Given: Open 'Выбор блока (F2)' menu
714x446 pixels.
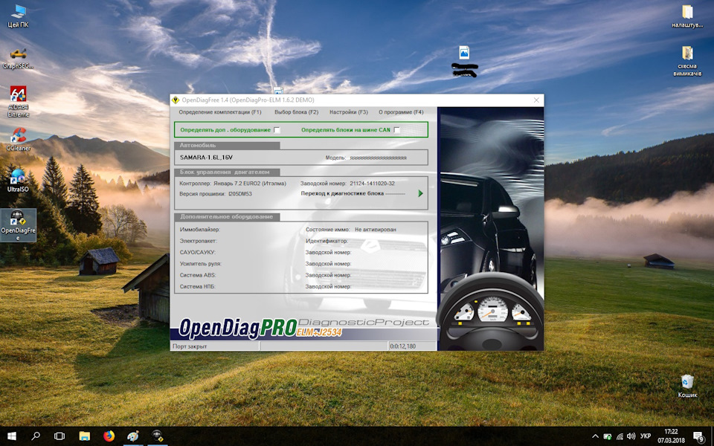Looking at the screenshot, I should pyautogui.click(x=297, y=112).
